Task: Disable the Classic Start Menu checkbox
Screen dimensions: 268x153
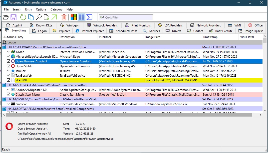Action: pos(8,94)
